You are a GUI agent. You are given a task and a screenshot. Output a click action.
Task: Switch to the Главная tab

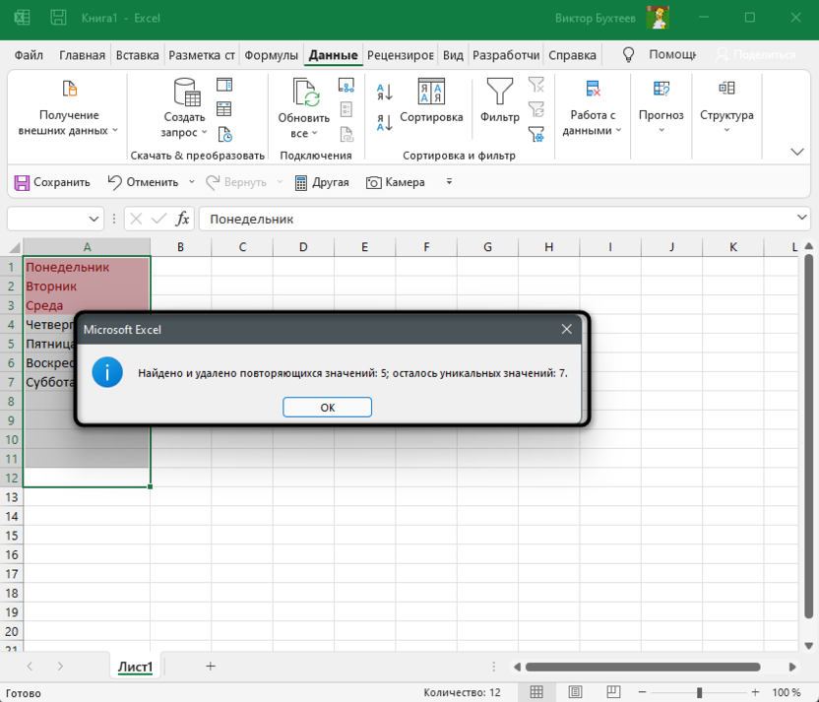[82, 55]
